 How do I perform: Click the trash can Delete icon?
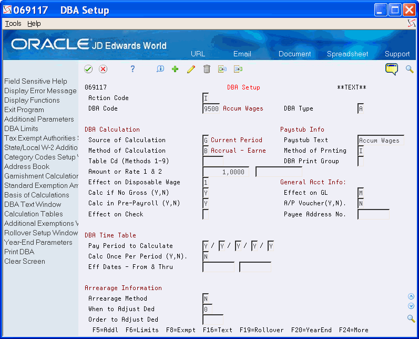point(207,69)
